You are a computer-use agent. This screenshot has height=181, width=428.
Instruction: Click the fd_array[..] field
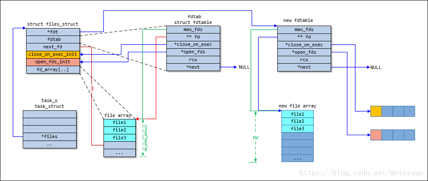tap(53, 69)
